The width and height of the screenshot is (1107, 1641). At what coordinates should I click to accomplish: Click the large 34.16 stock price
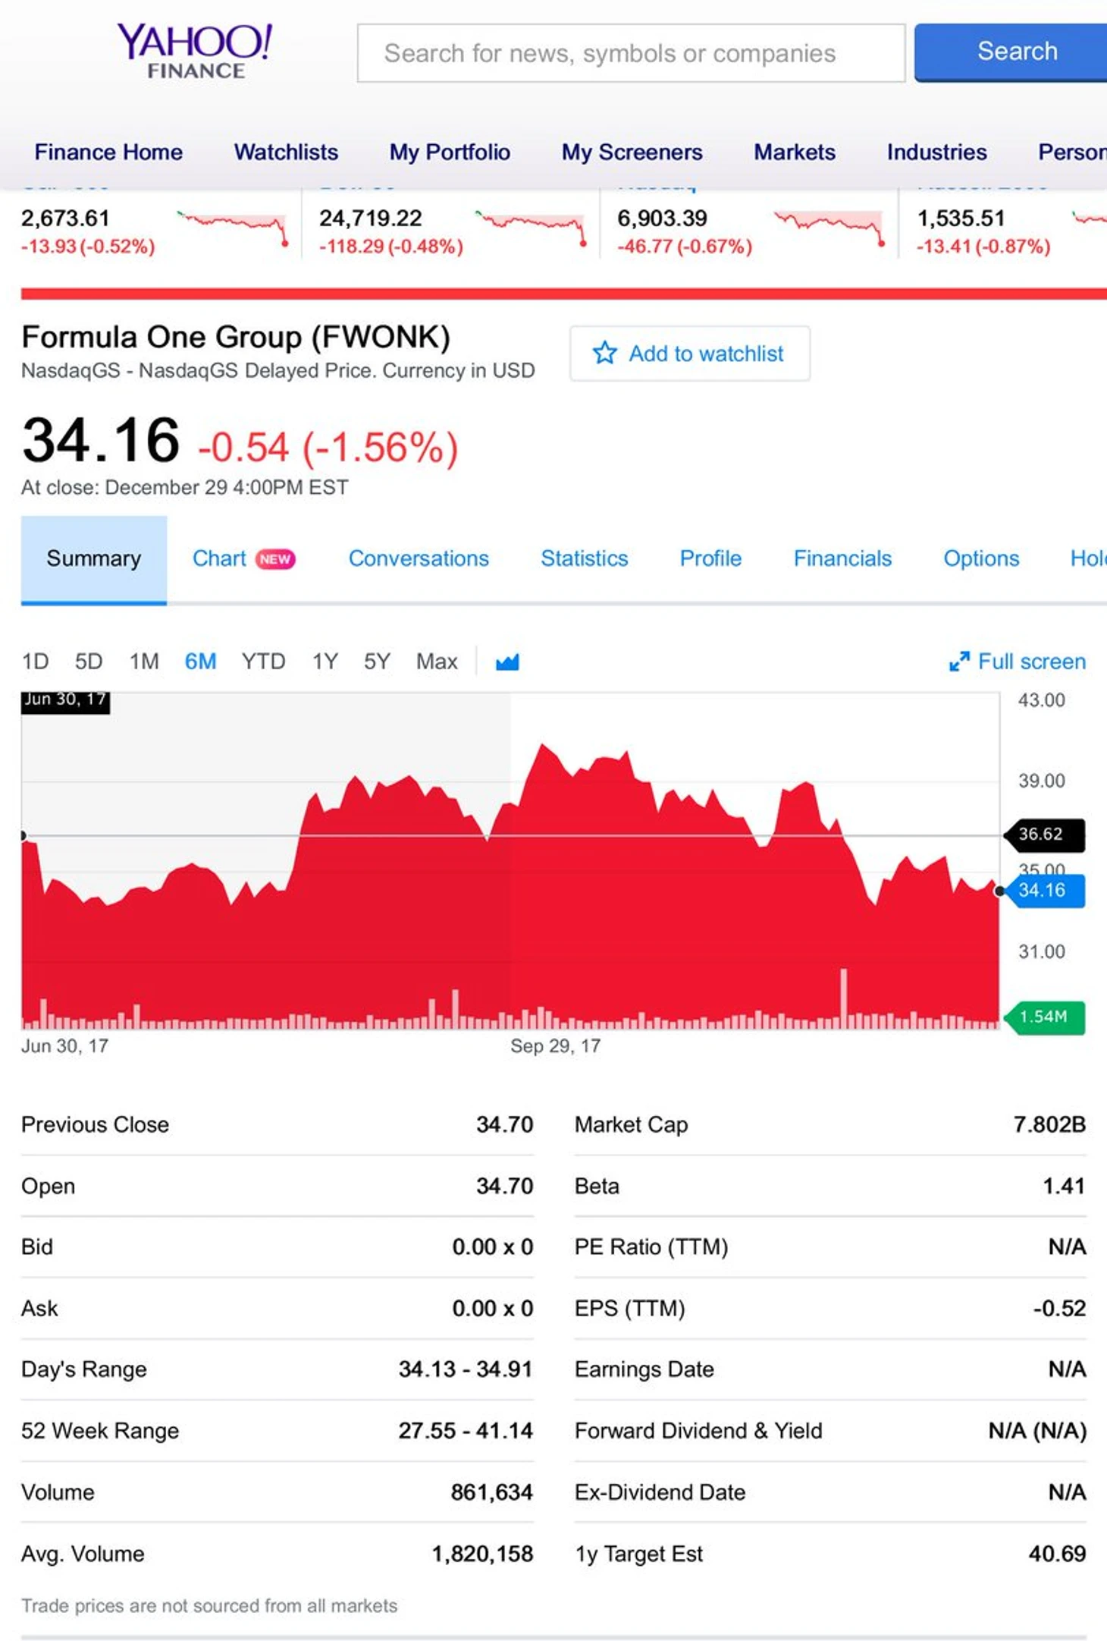(x=101, y=441)
